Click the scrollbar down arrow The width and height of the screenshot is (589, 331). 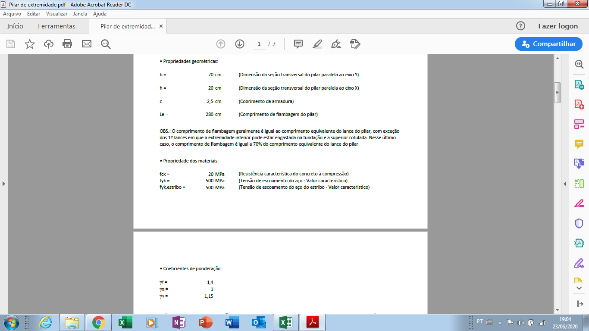[x=557, y=310]
